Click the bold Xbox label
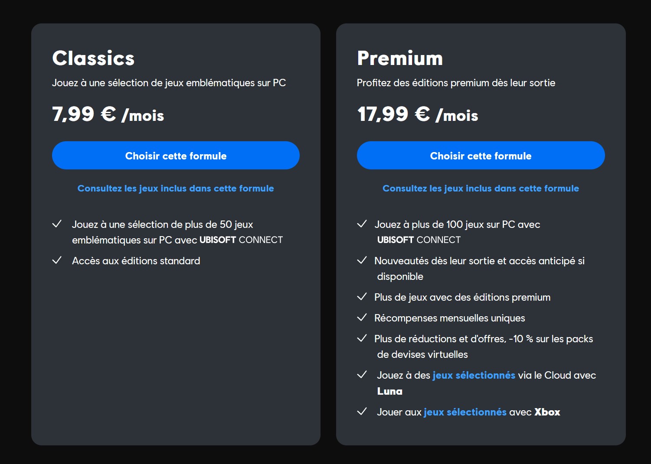Screen dimensions: 651x464 coord(547,412)
